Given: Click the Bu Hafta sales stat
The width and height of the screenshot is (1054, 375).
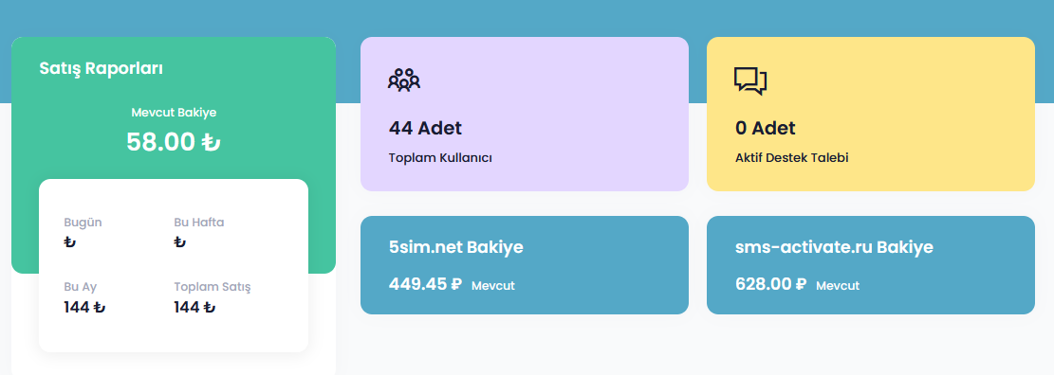Looking at the screenshot, I should coord(199,232).
